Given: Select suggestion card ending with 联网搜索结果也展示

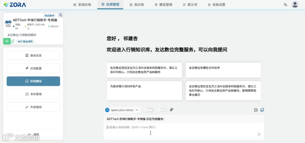Looking at the screenshot, I should point(223,90).
